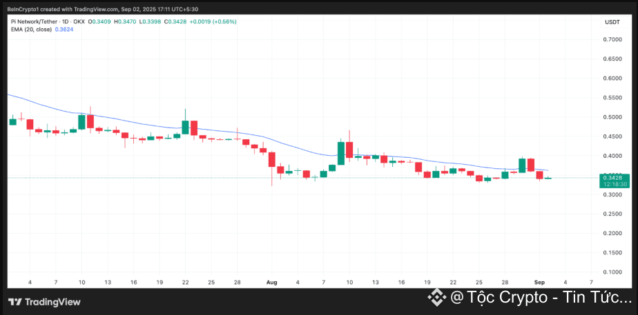Image resolution: width=638 pixels, height=315 pixels.
Task: Click the 0.7000 price axis label
Action: point(612,39)
